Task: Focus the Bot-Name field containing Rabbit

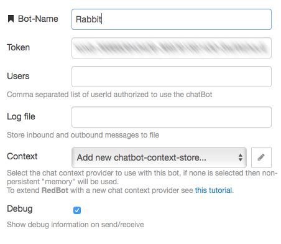Action: [172, 19]
